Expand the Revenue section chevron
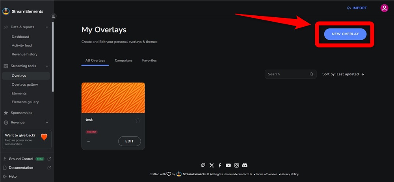394x182 pixels. point(47,123)
